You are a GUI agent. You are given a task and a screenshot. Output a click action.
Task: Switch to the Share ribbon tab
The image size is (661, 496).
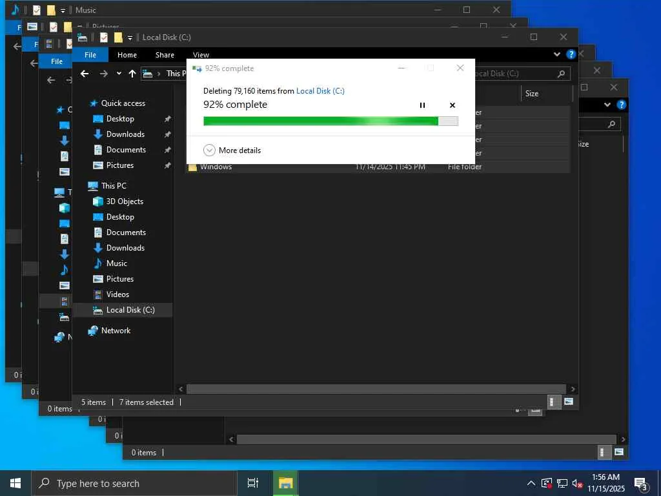pyautogui.click(x=165, y=55)
